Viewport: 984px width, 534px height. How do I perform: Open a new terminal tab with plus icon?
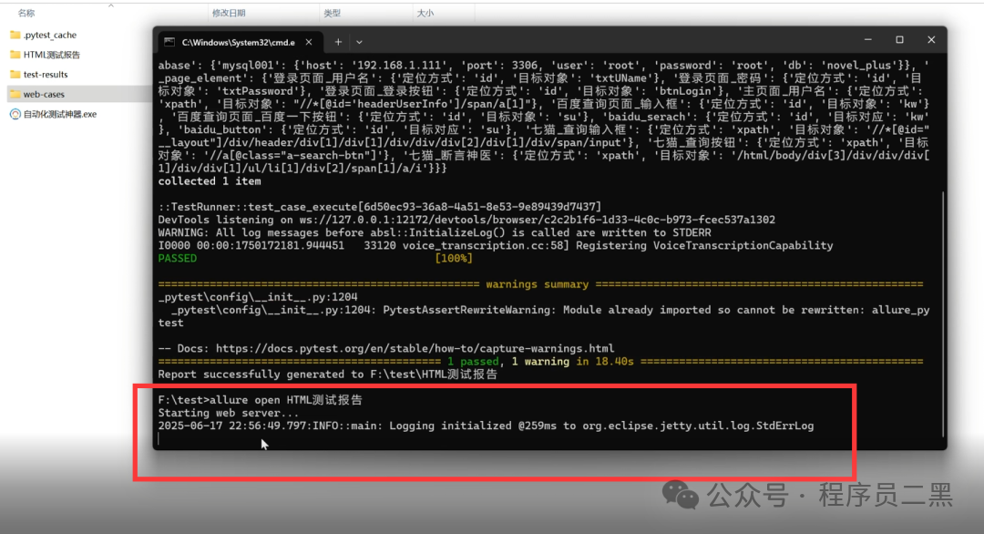click(338, 42)
